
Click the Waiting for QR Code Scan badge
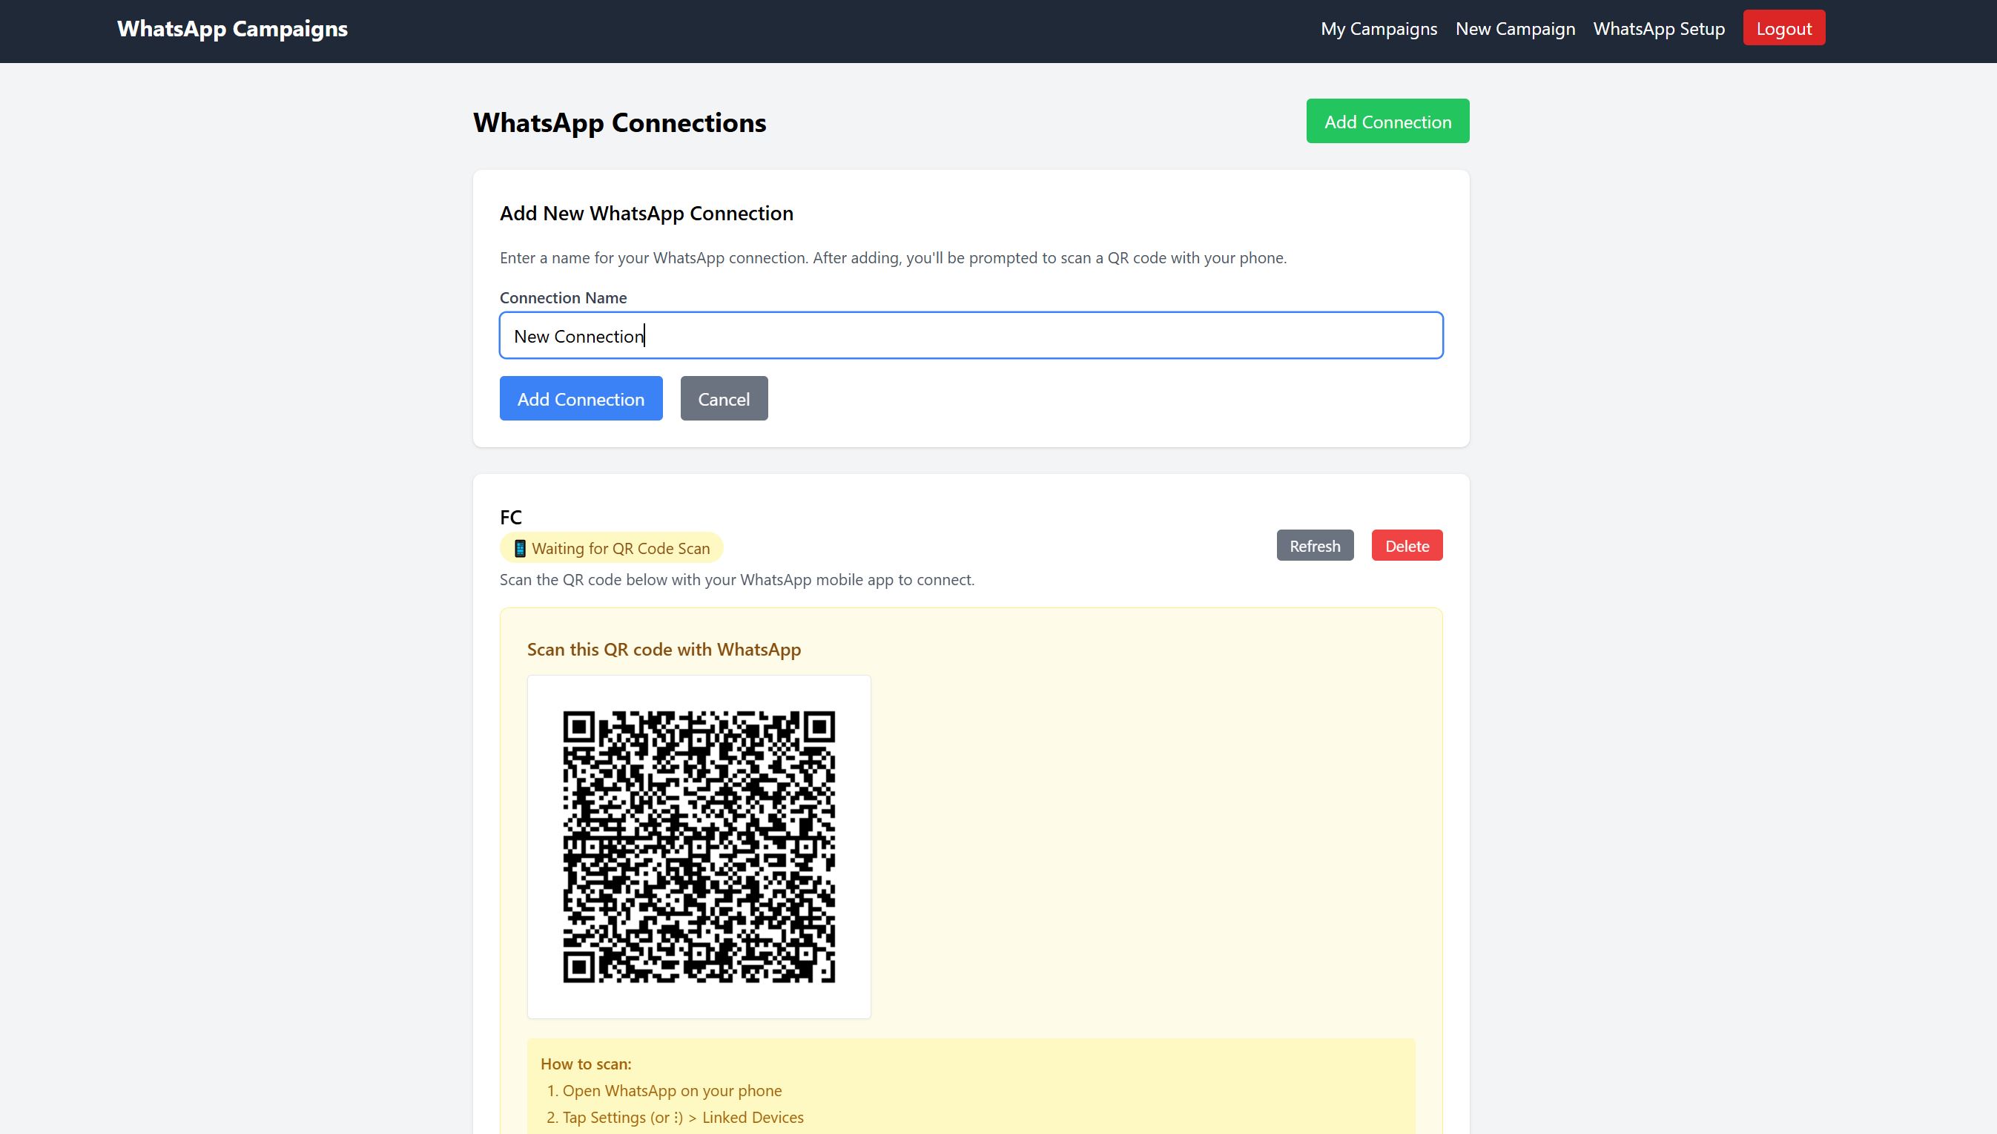pos(620,548)
